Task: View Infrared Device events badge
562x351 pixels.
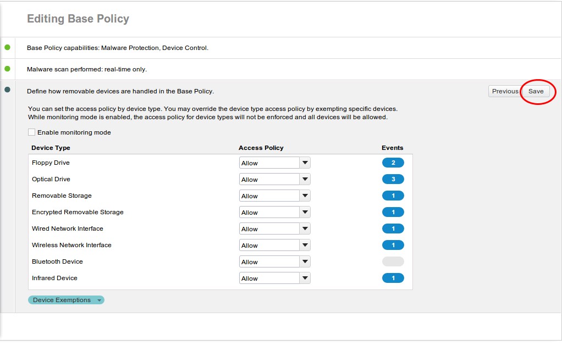Action: coord(393,278)
